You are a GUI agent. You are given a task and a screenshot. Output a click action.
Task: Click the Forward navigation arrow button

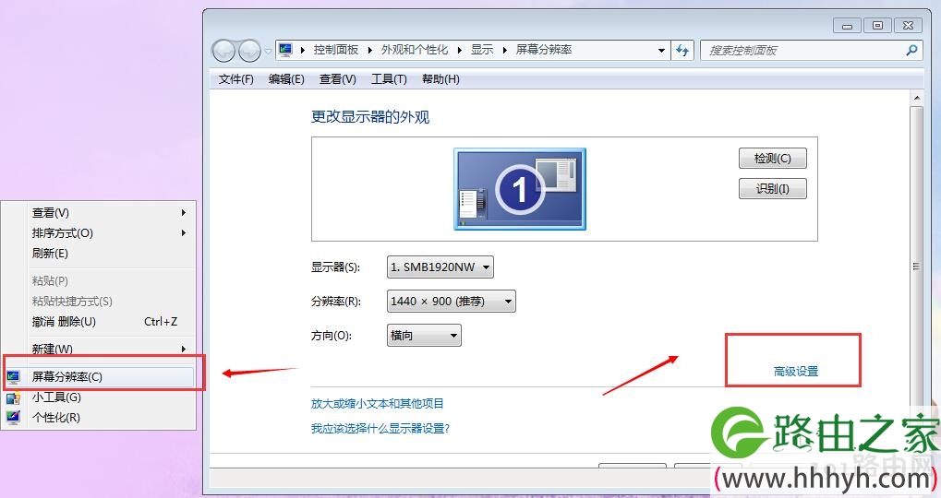pos(249,51)
